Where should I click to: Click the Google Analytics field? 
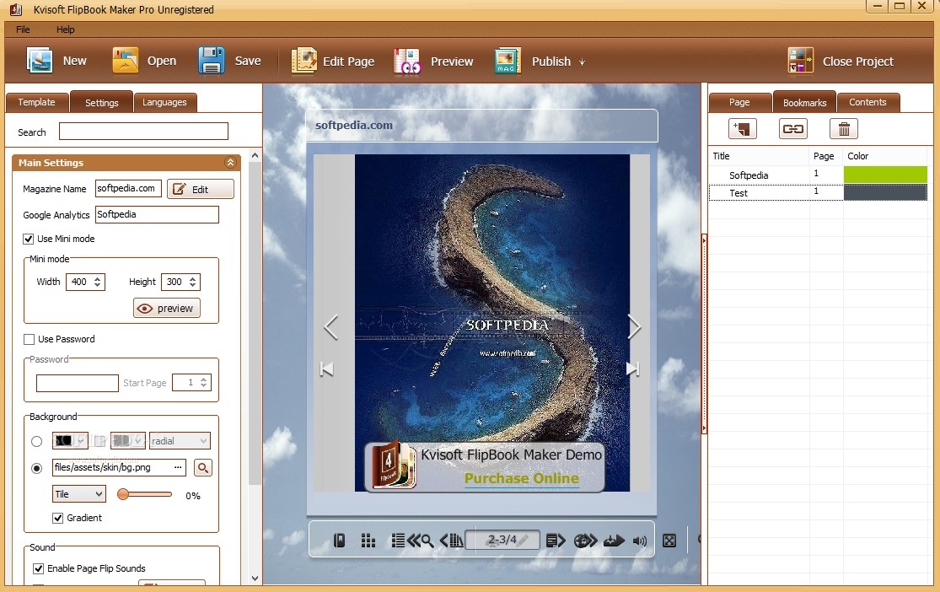click(157, 215)
